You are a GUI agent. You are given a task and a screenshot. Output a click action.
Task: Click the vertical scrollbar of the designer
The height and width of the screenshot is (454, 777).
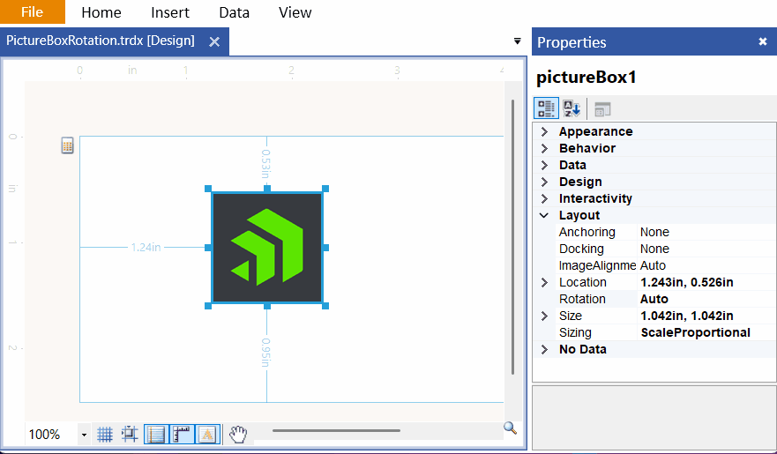click(513, 237)
